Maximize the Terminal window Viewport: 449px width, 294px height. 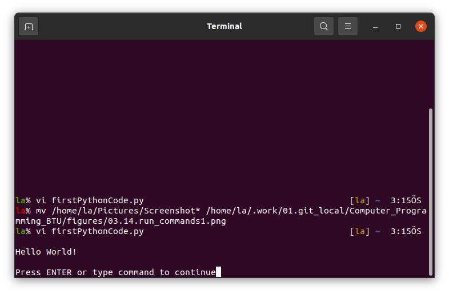(398, 26)
